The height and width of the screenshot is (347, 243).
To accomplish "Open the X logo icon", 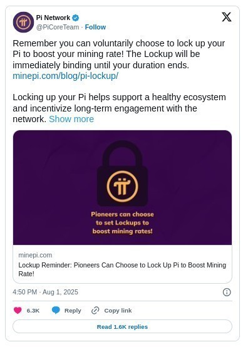I will [x=227, y=17].
